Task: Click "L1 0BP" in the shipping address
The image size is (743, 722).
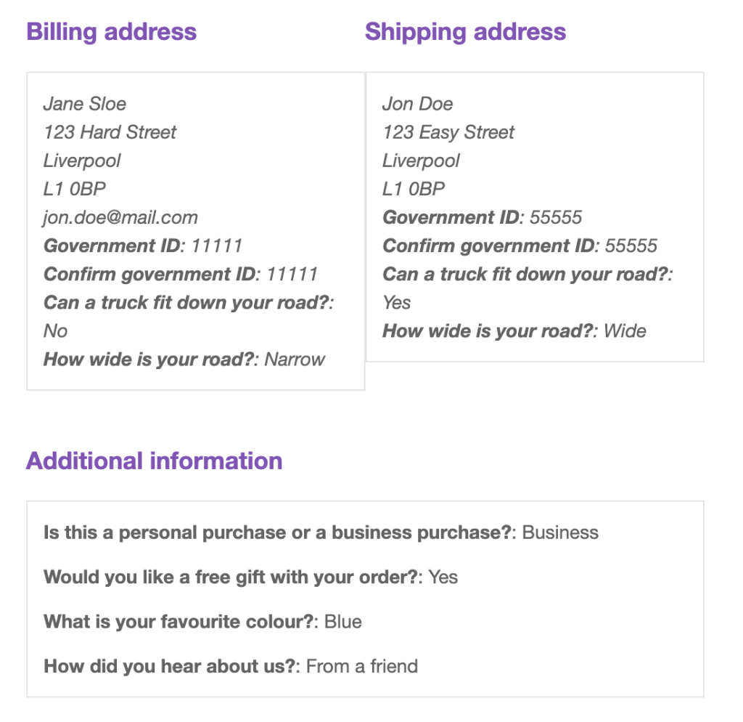Action: (x=414, y=189)
